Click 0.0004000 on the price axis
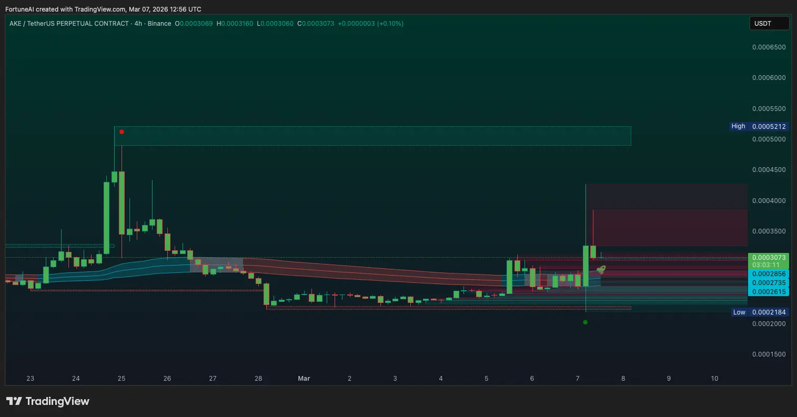 (769, 200)
